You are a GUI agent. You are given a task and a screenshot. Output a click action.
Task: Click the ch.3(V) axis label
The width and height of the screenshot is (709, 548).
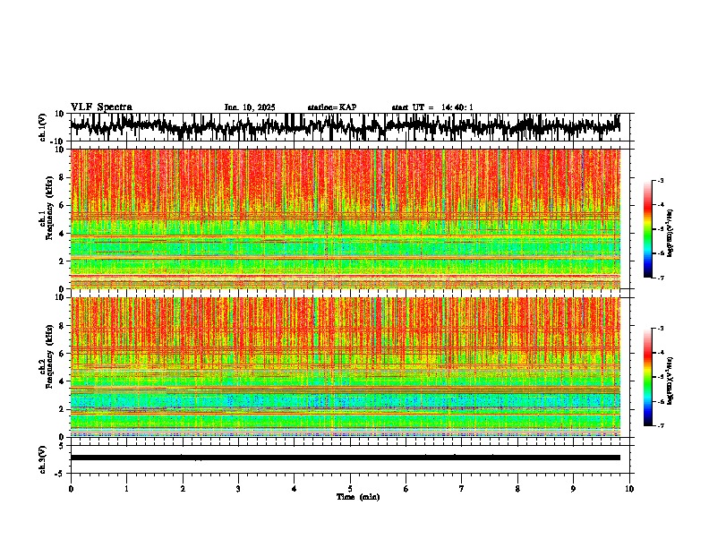point(43,459)
